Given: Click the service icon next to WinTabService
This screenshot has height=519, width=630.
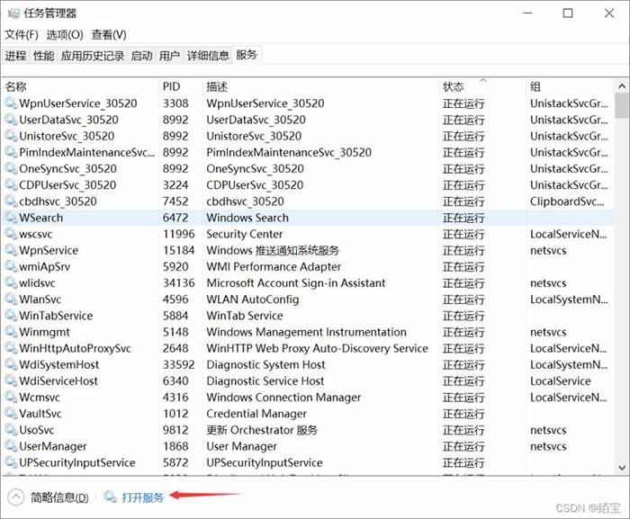Looking at the screenshot, I should [x=11, y=316].
